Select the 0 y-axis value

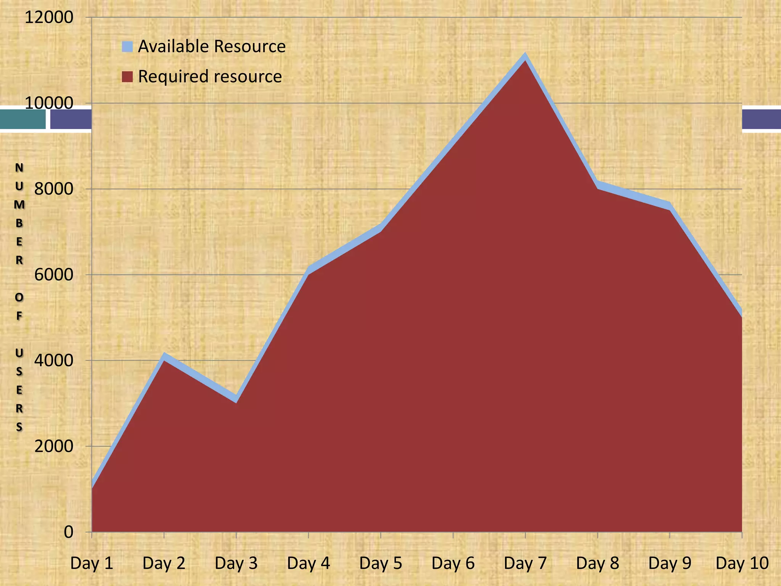tap(68, 532)
